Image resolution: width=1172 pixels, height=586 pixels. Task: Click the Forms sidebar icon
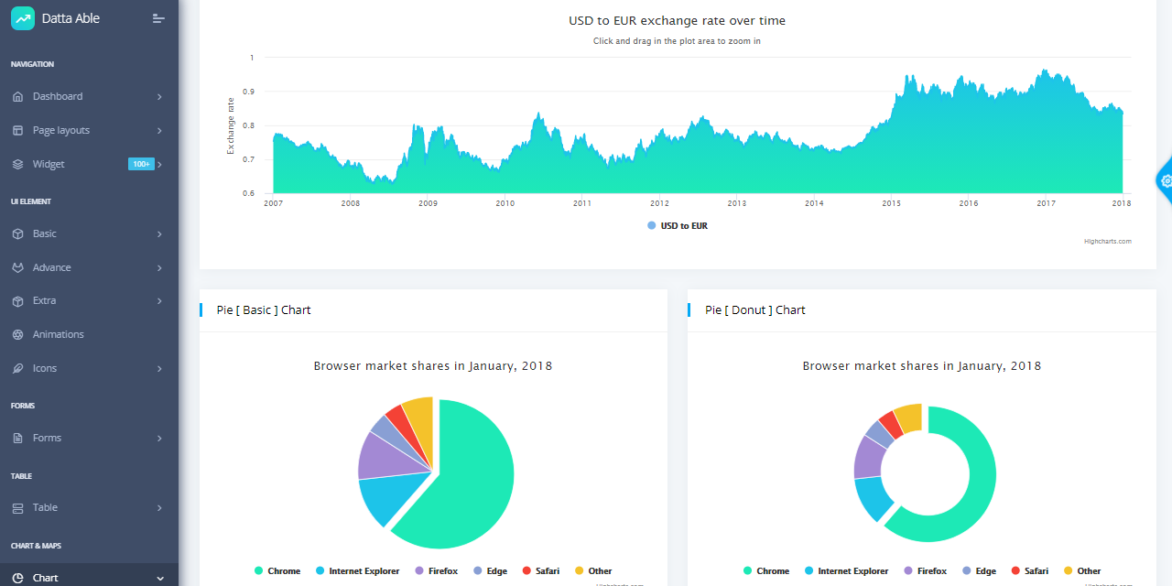point(18,438)
